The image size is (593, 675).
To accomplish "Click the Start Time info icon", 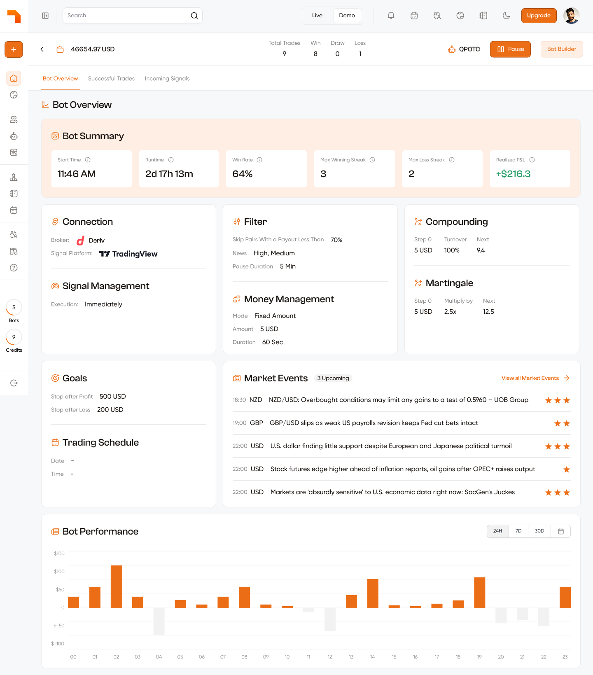I will click(x=88, y=160).
